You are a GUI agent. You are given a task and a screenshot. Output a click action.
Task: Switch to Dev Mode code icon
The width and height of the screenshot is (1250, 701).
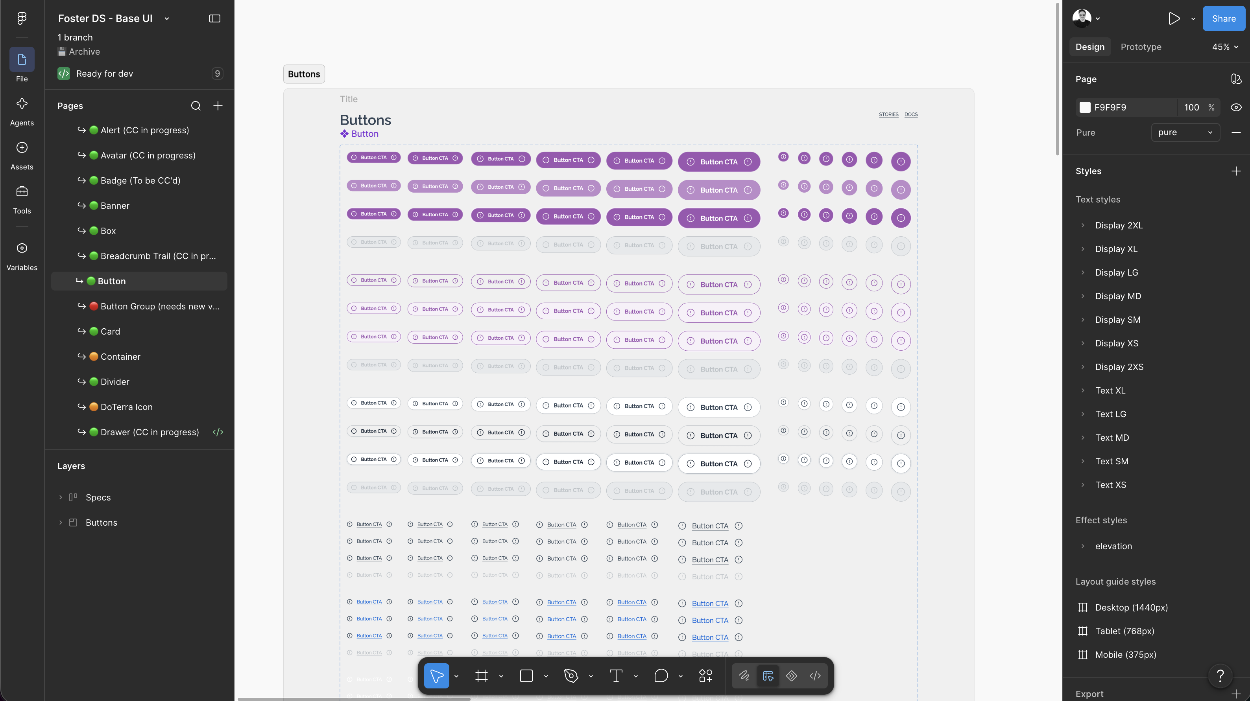(x=815, y=675)
